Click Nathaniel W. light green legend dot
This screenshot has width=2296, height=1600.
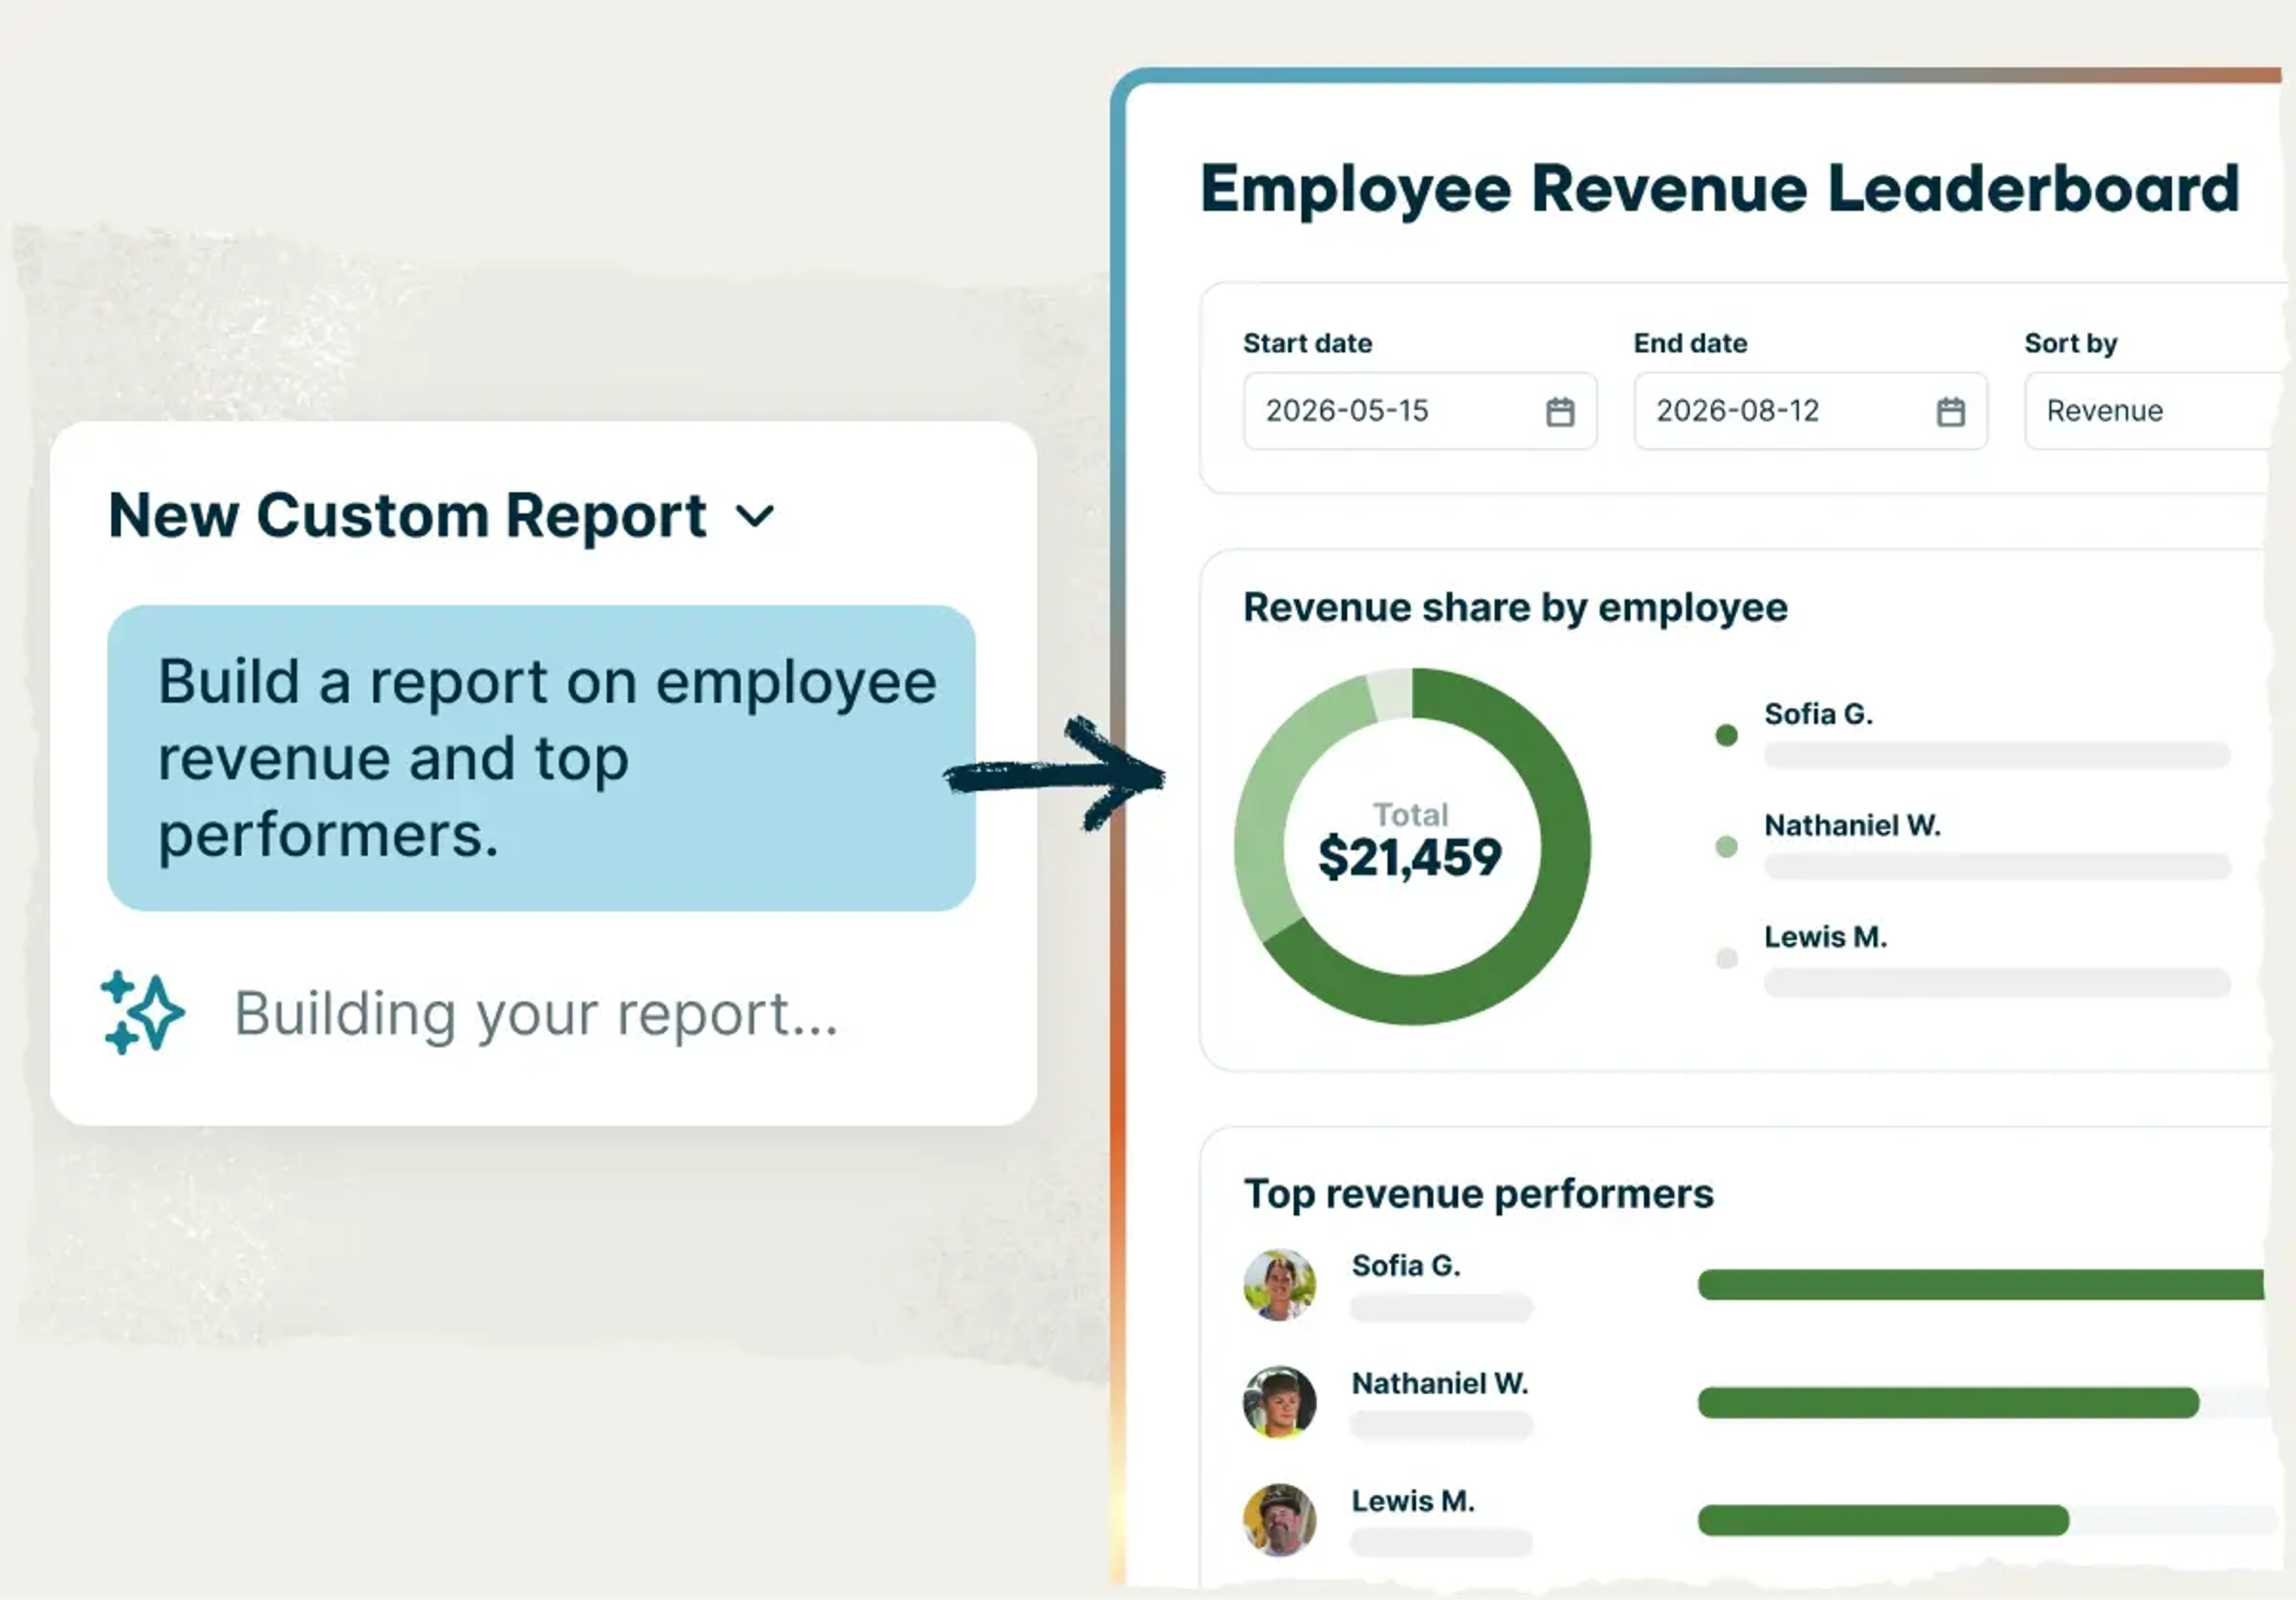pos(1726,846)
